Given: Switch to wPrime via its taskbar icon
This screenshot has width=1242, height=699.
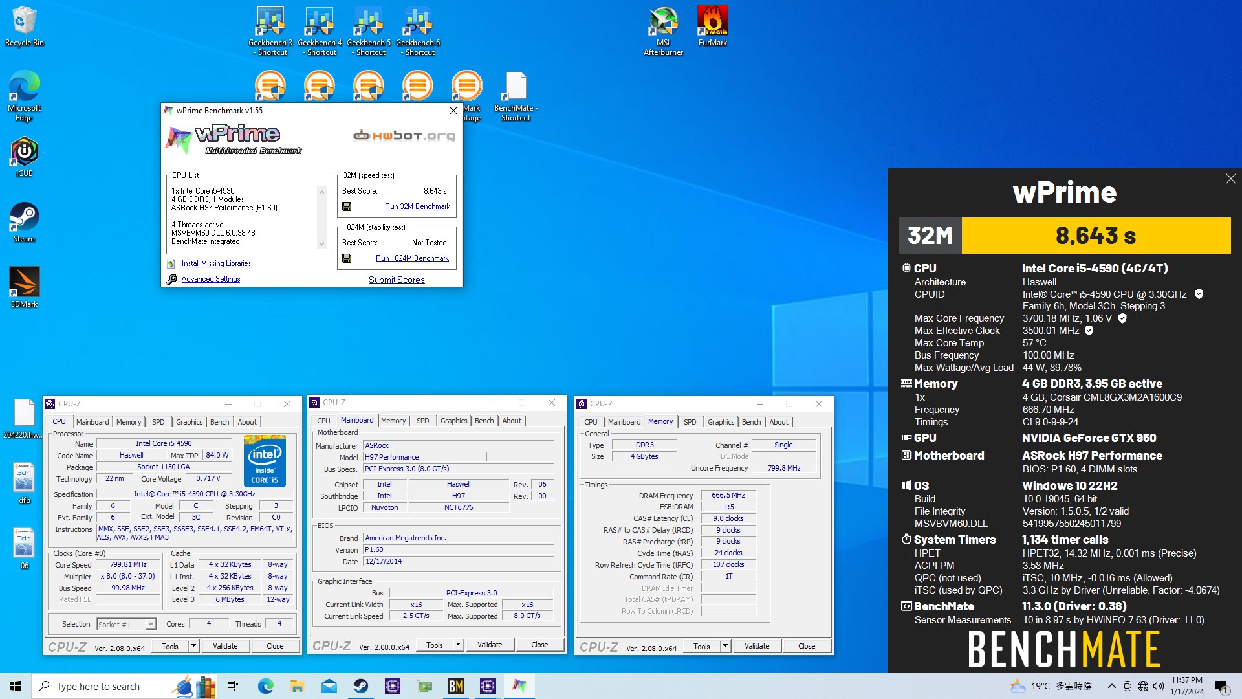Looking at the screenshot, I should click(x=519, y=686).
